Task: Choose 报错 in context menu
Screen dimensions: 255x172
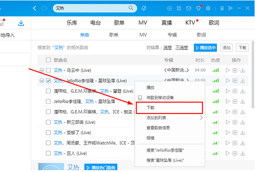Action: click(170, 138)
